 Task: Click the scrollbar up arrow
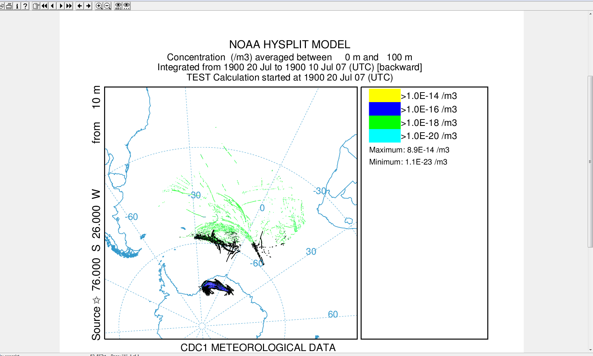590,14
